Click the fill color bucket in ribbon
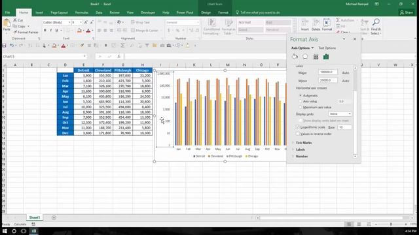 click(79, 31)
